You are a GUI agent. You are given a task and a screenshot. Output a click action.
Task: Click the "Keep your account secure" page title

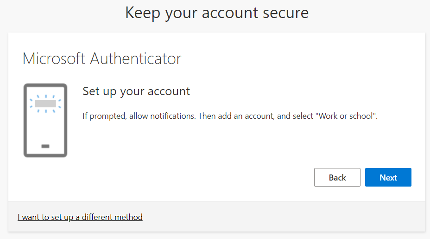216,13
